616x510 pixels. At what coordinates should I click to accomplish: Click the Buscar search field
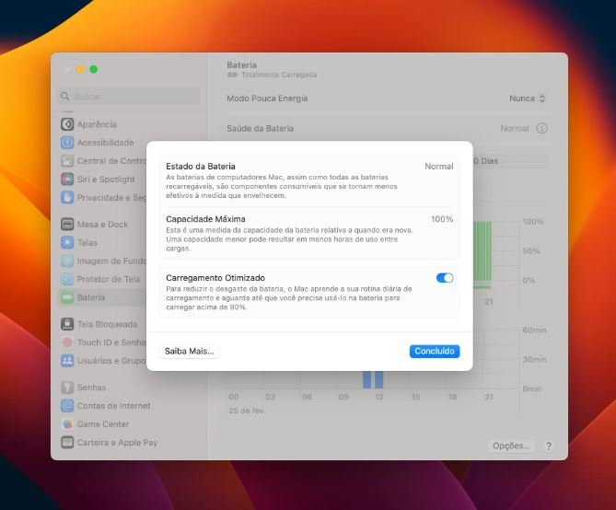tap(129, 97)
